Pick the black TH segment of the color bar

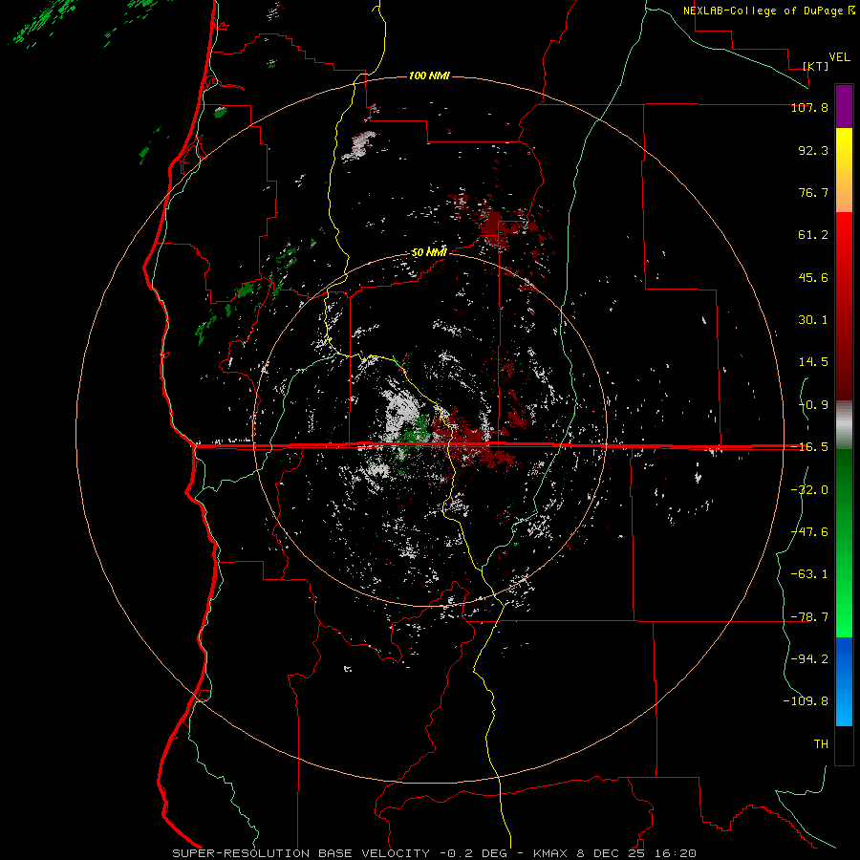click(x=844, y=744)
